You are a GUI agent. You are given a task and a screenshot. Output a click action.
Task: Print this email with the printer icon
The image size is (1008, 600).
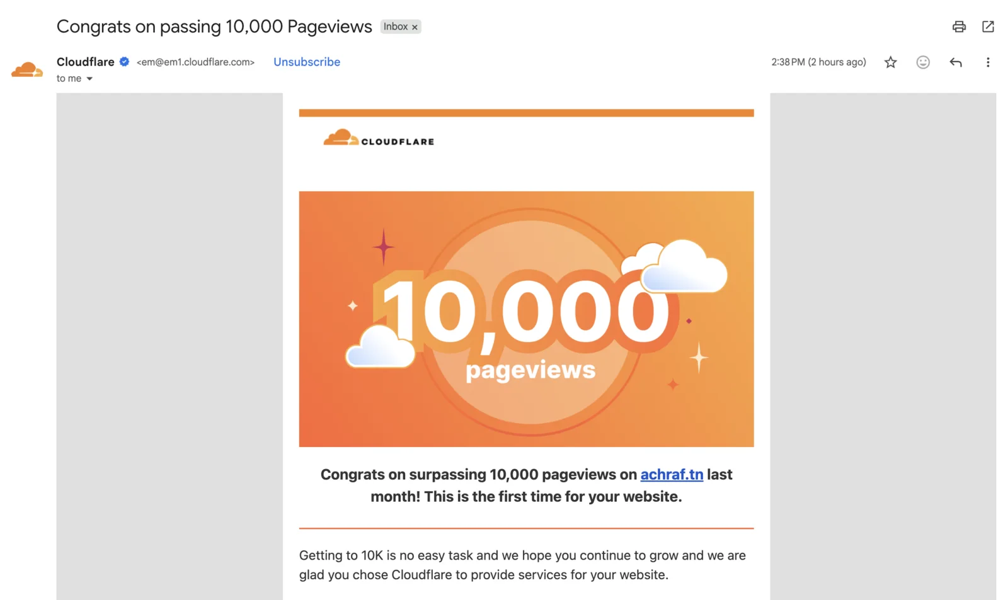[959, 26]
